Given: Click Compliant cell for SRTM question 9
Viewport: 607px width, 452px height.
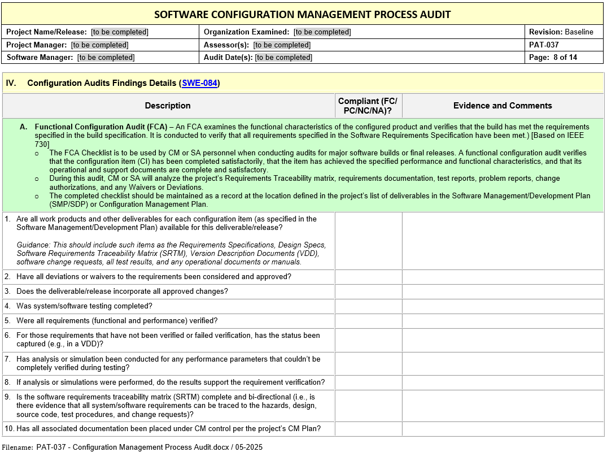Looking at the screenshot, I should point(368,406).
